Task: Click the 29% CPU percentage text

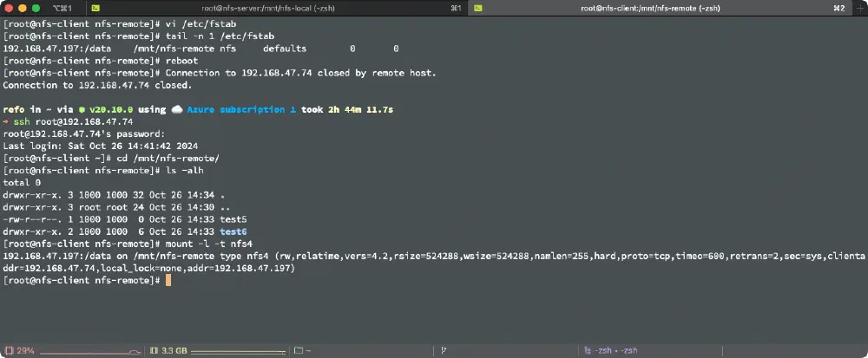Action: 26,350
